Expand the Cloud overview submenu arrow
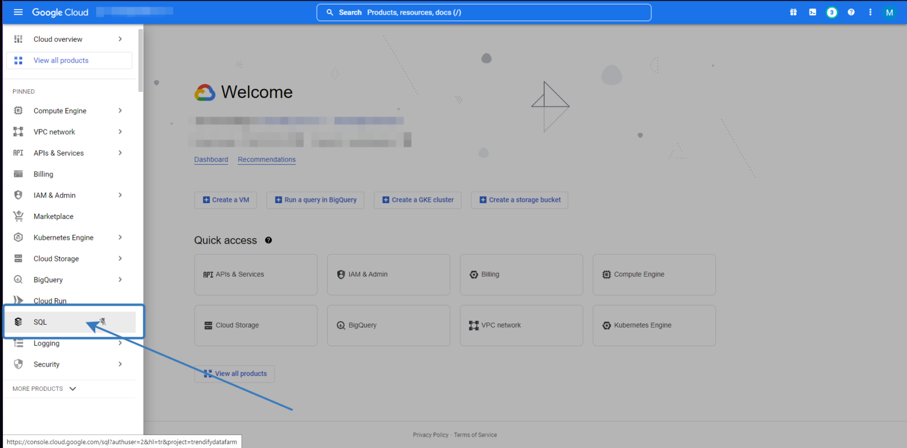Image resolution: width=907 pixels, height=448 pixels. coord(120,39)
